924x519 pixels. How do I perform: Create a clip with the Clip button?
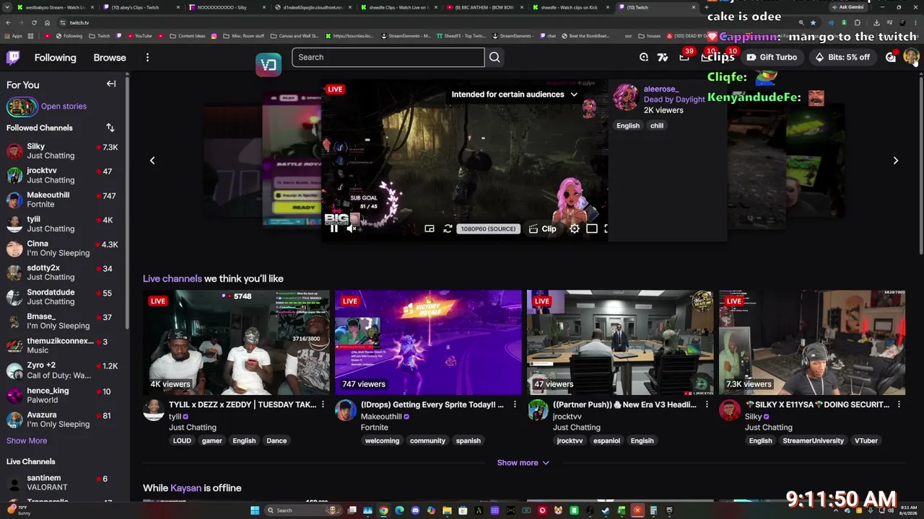pyautogui.click(x=542, y=229)
